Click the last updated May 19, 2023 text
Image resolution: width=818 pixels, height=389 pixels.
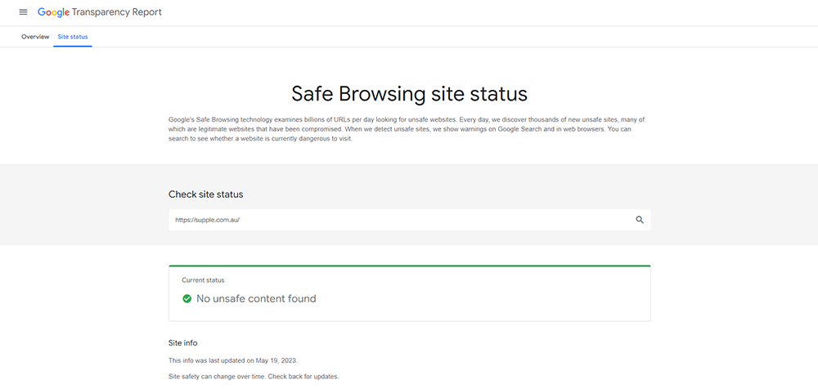233,360
